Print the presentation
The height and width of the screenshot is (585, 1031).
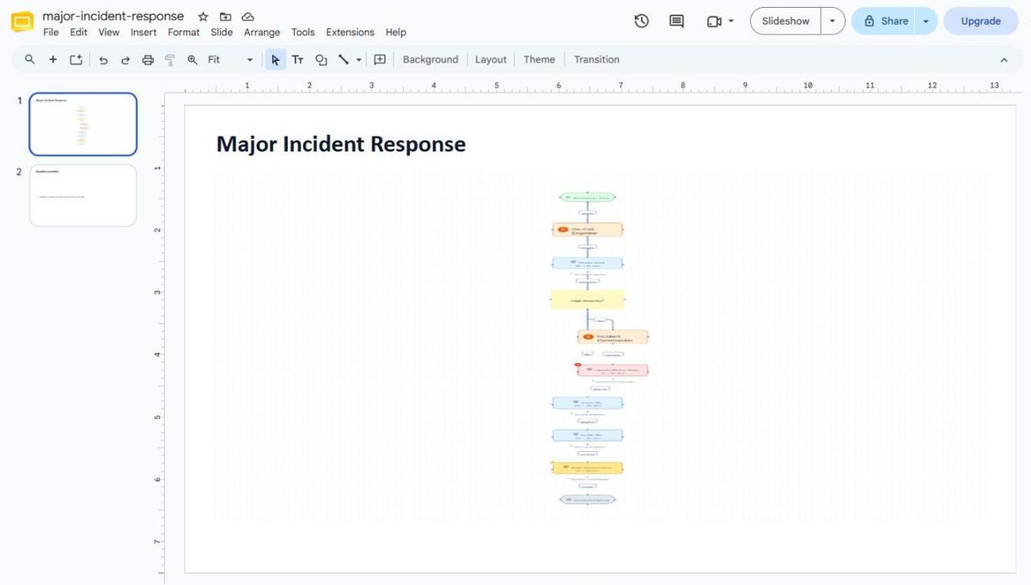point(148,59)
